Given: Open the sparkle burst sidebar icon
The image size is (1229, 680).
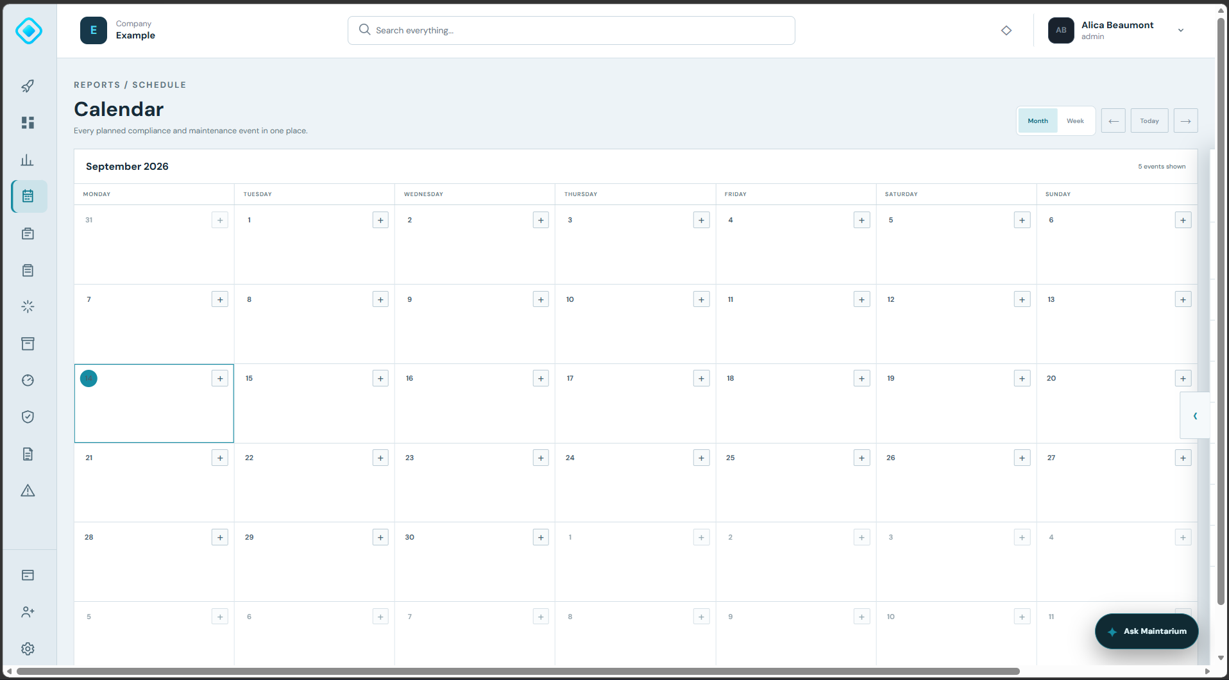Looking at the screenshot, I should (28, 307).
